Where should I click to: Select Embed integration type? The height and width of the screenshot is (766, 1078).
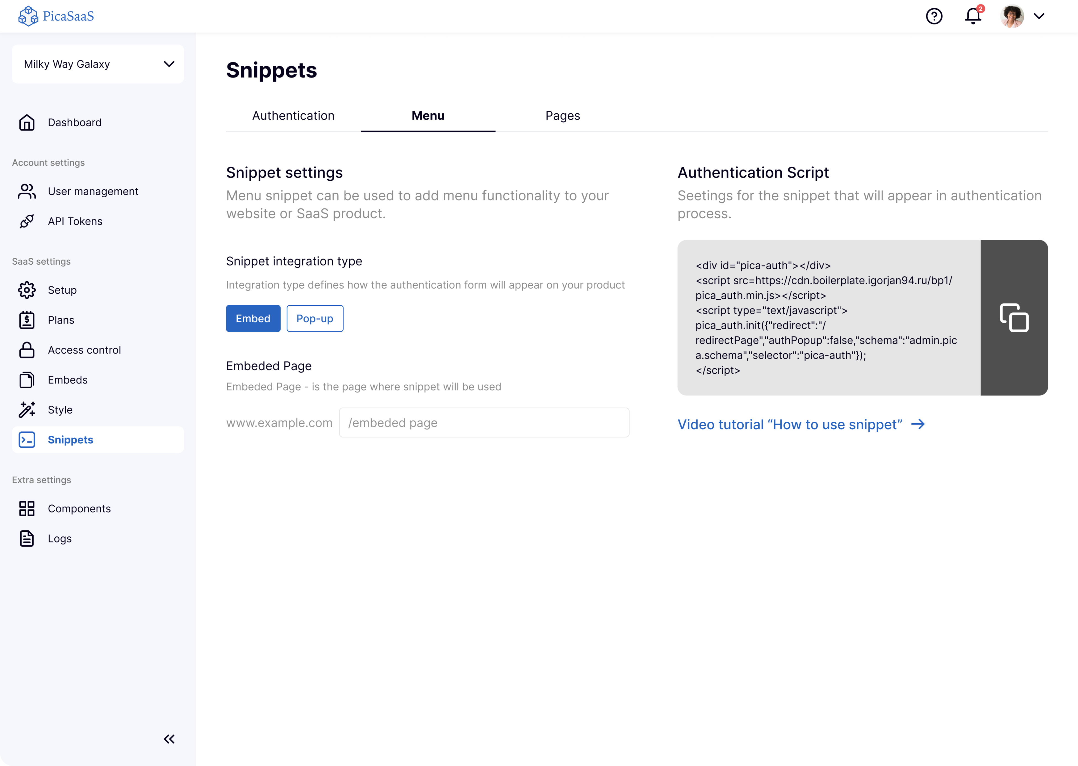click(253, 318)
